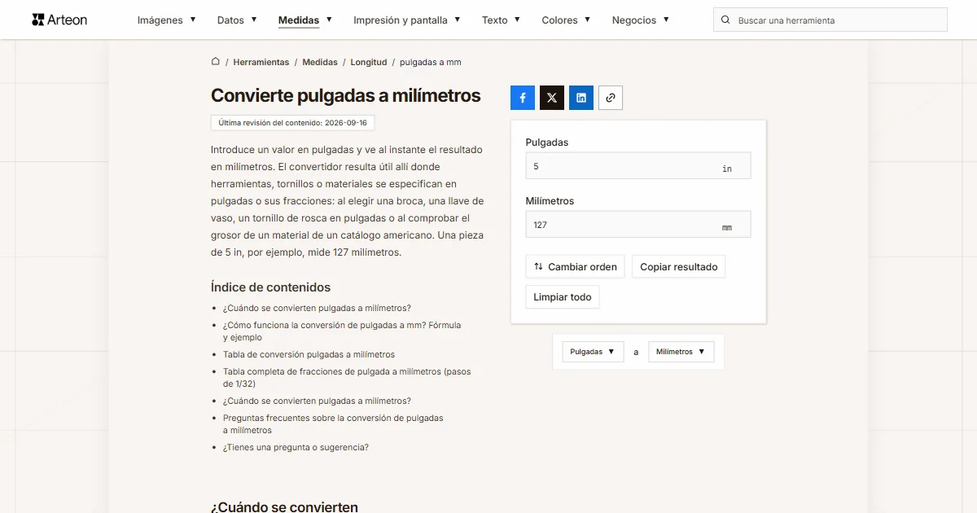Open the Datos menu

237,20
